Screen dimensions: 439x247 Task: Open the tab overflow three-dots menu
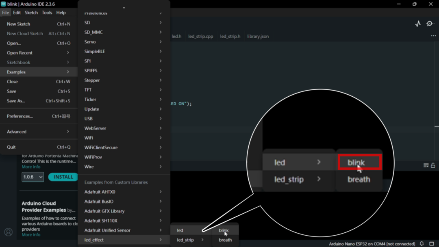click(433, 36)
